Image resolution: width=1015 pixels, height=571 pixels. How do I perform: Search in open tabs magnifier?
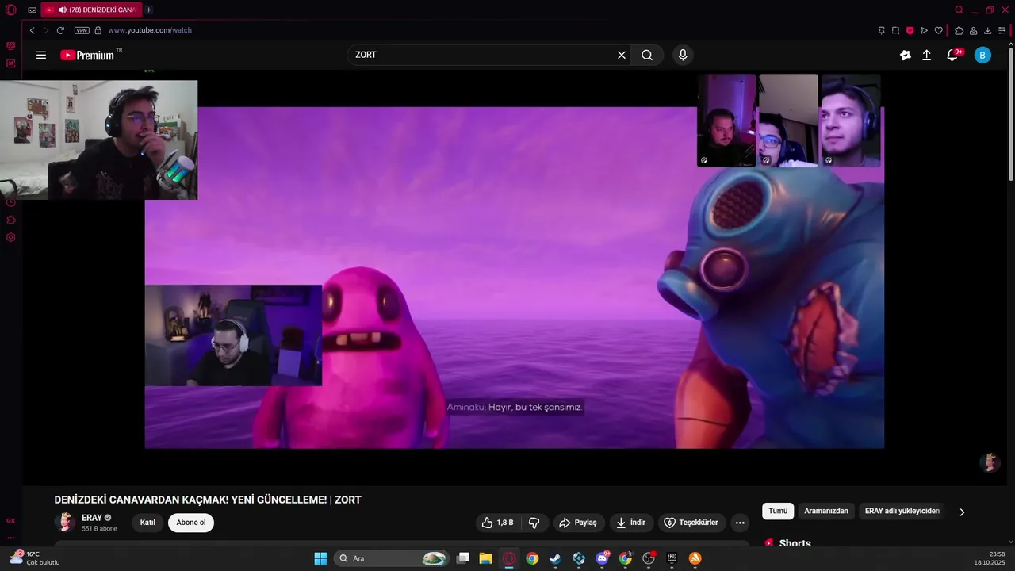click(959, 10)
